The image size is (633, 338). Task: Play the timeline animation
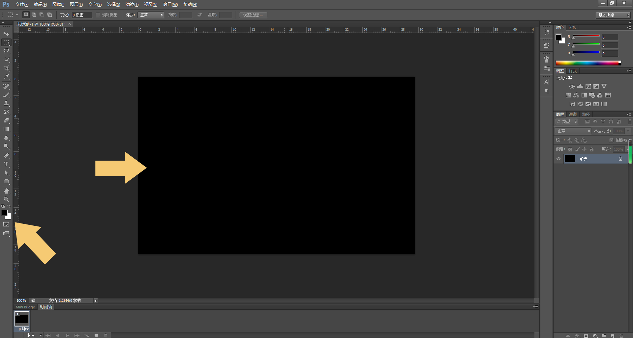(x=67, y=336)
